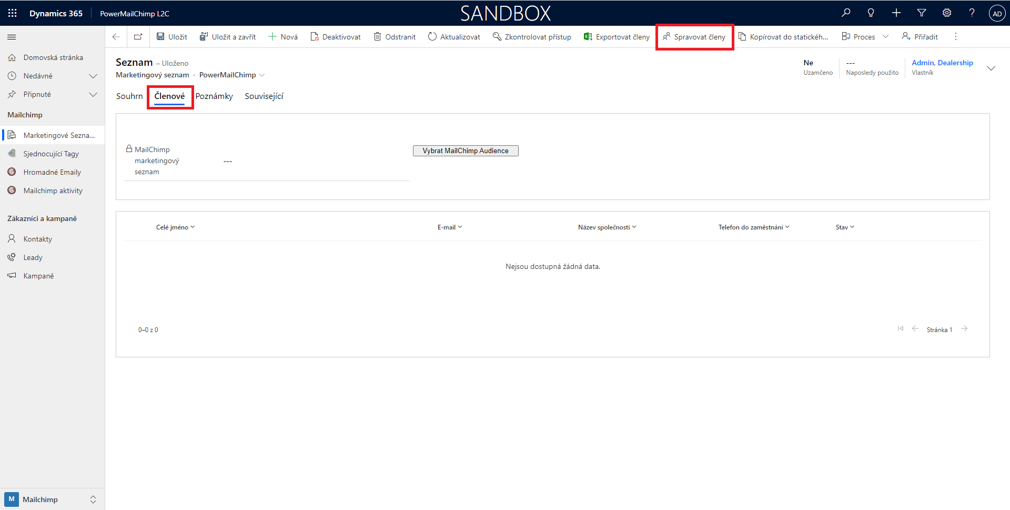The height and width of the screenshot is (510, 1010).
Task: Open the Admin, Dealership owner link
Action: click(x=942, y=63)
